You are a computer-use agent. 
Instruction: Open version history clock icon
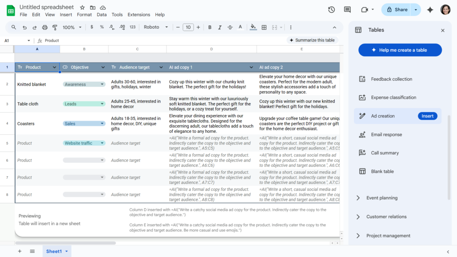(331, 9)
